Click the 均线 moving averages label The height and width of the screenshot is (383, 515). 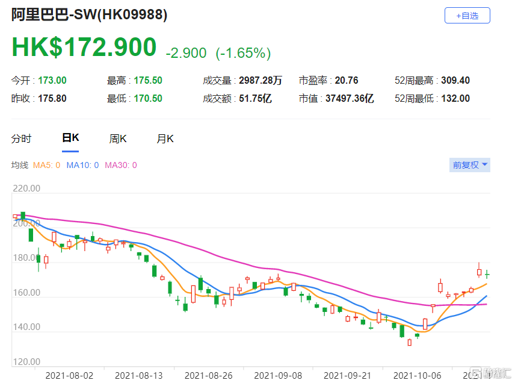(20, 165)
